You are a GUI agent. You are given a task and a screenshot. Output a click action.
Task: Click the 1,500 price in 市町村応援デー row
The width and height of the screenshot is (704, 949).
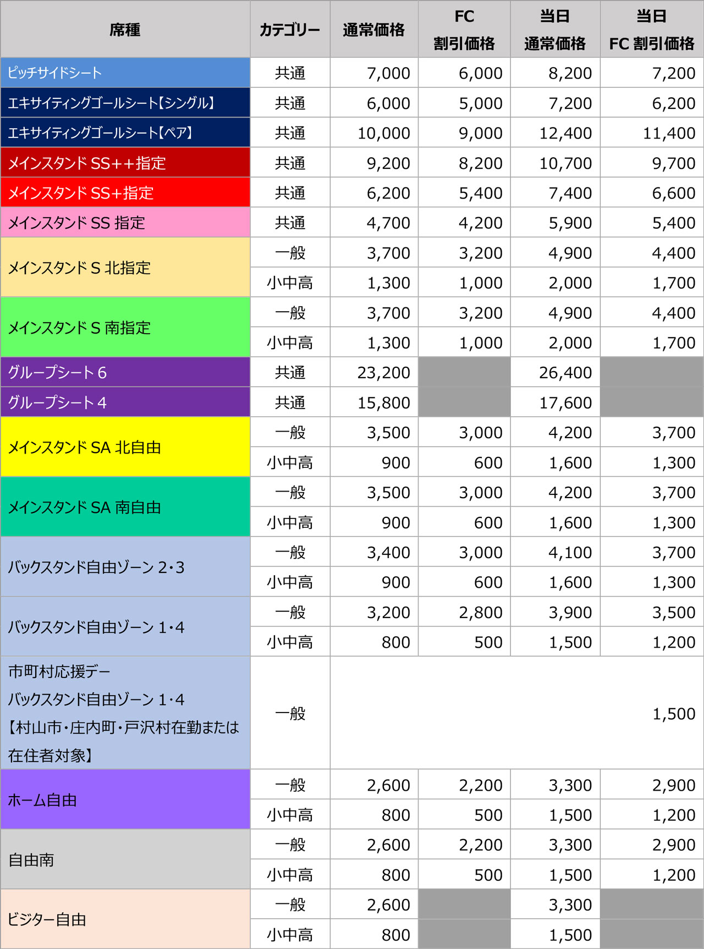point(673,714)
